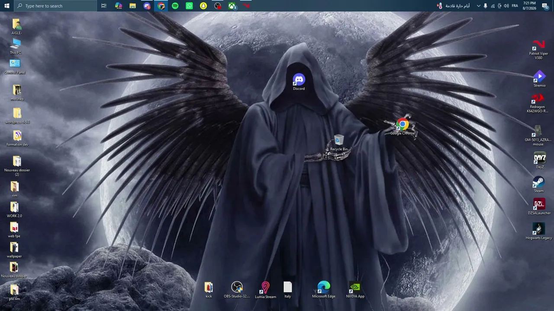The image size is (554, 311).
Task: Select the NVIDIA App shortcut
Action: [x=355, y=290]
